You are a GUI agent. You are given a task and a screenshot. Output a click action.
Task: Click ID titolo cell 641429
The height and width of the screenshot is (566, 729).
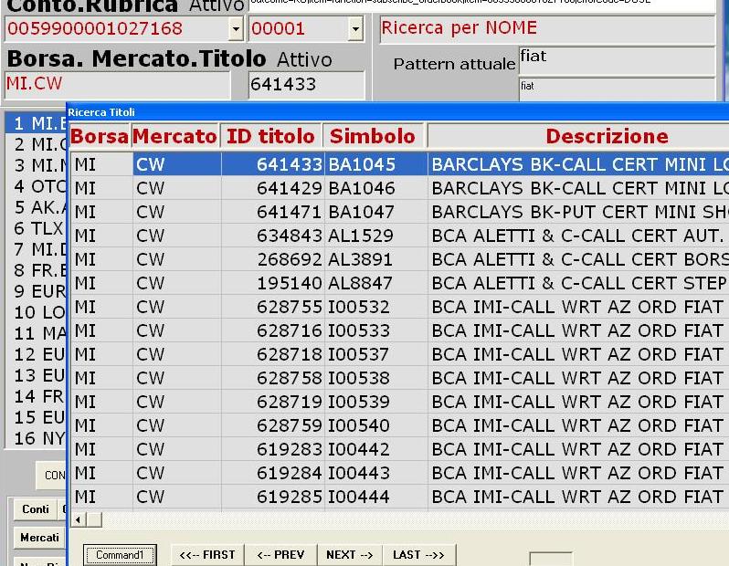click(273, 188)
